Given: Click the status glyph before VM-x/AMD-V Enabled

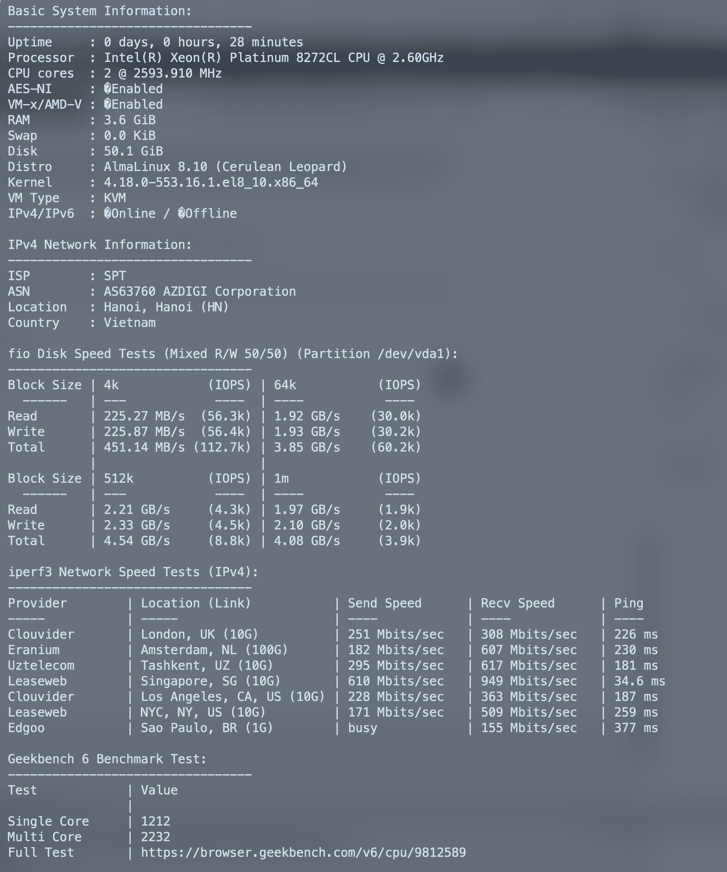Looking at the screenshot, I should pyautogui.click(x=107, y=105).
